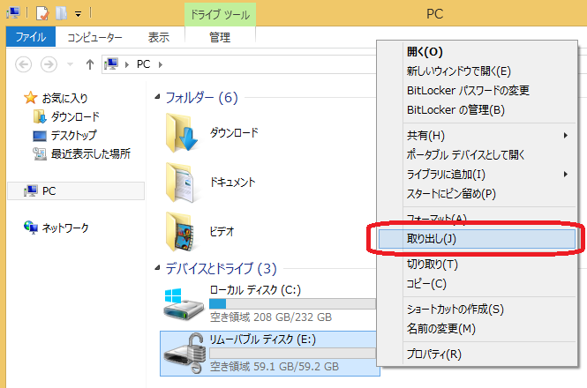This screenshot has width=587, height=388.
Task: Go forward with the Forward arrow button
Action: click(x=49, y=64)
